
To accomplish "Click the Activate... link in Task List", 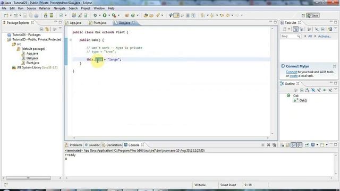I will tap(325, 37).
